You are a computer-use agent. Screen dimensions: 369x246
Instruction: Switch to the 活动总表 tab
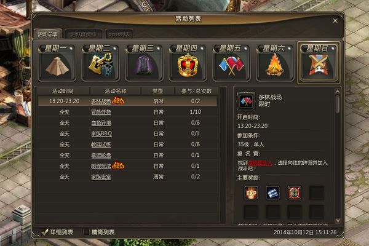tap(48, 34)
